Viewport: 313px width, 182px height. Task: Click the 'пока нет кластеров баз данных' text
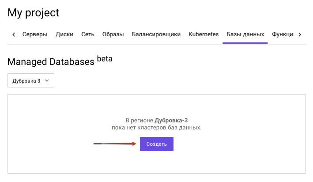tap(156, 128)
